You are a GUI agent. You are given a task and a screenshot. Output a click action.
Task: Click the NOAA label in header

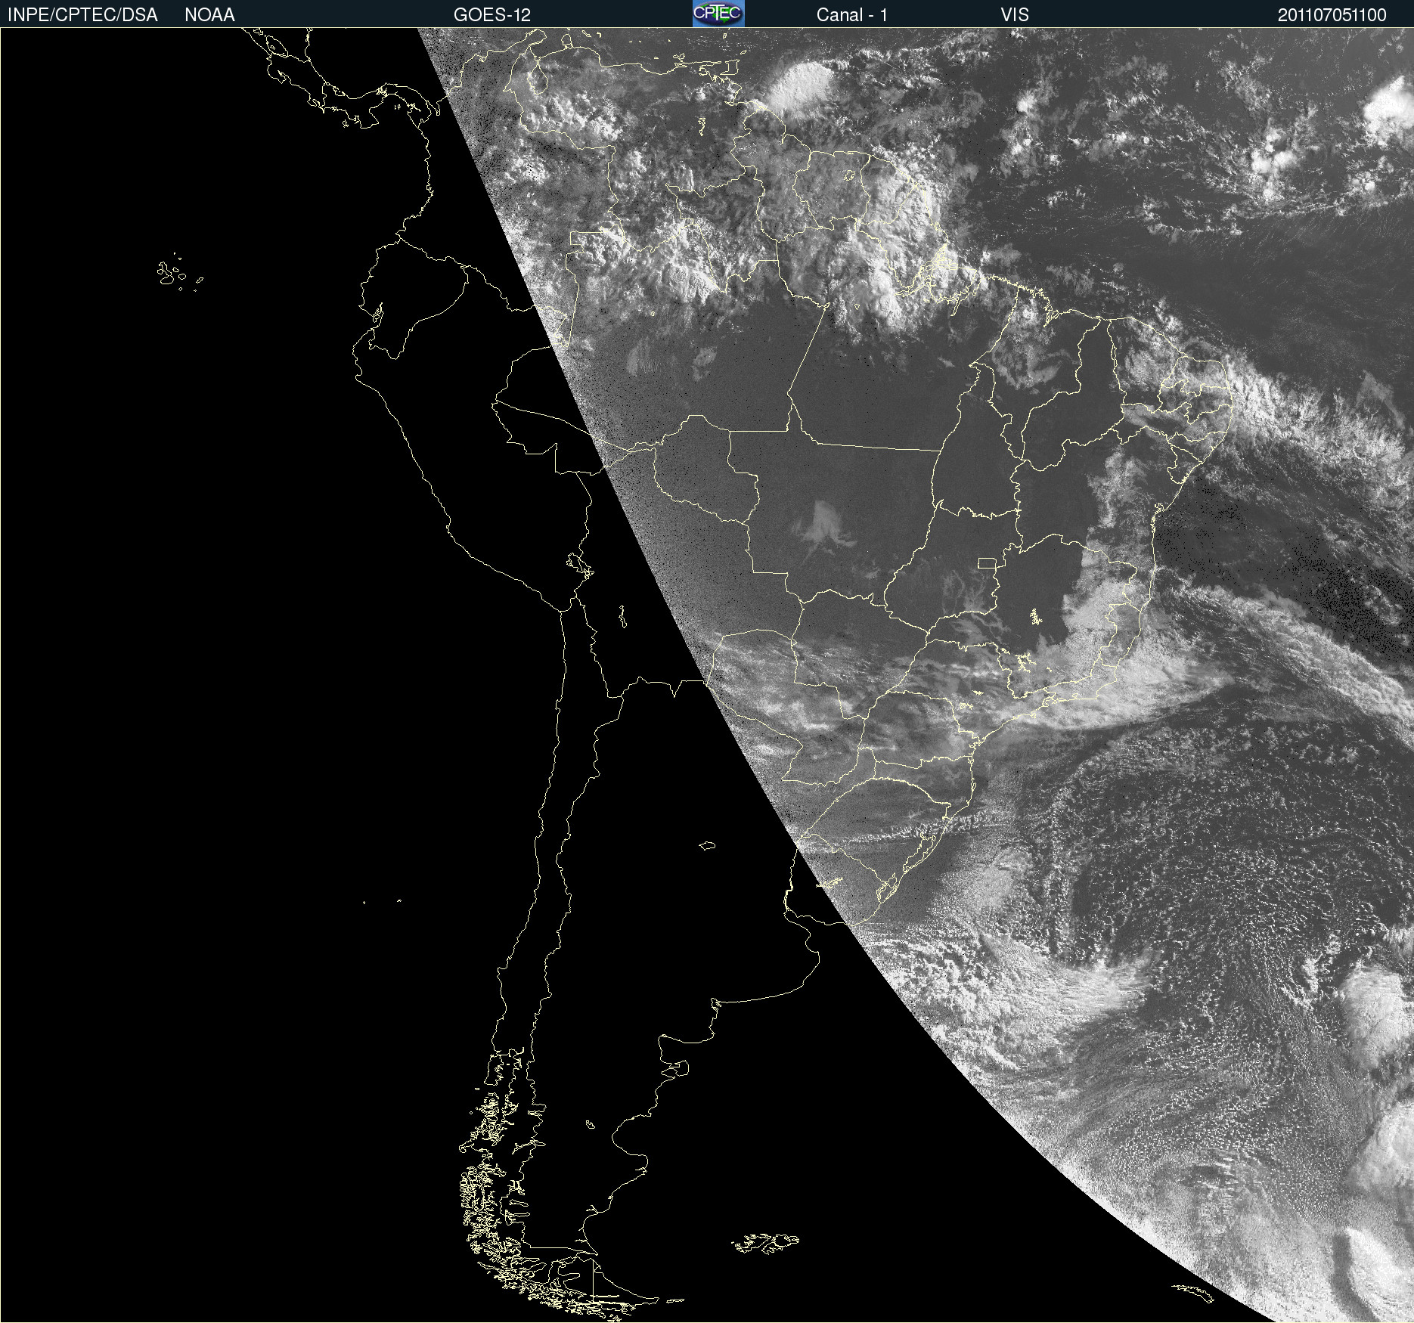tap(209, 15)
